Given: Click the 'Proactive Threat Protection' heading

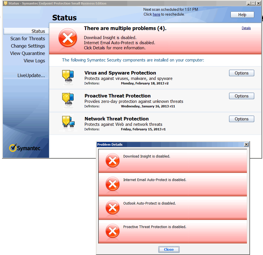Looking at the screenshot, I should [117, 96].
